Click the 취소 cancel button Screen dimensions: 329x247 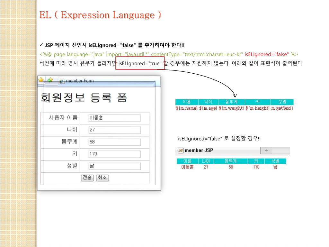[102, 178]
